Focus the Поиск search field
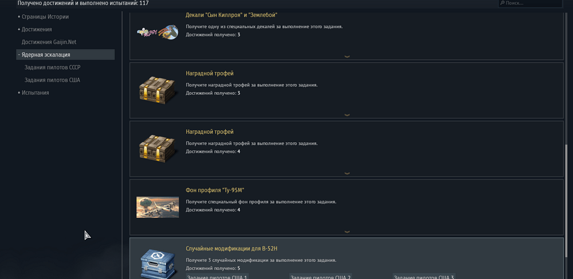The image size is (573, 279). [x=530, y=3]
